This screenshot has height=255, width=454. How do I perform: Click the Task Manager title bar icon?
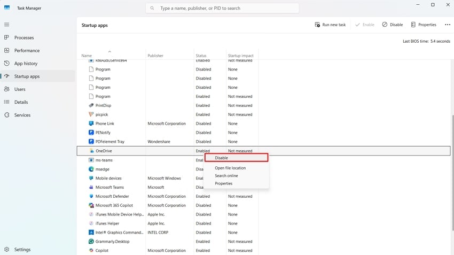(x=7, y=8)
